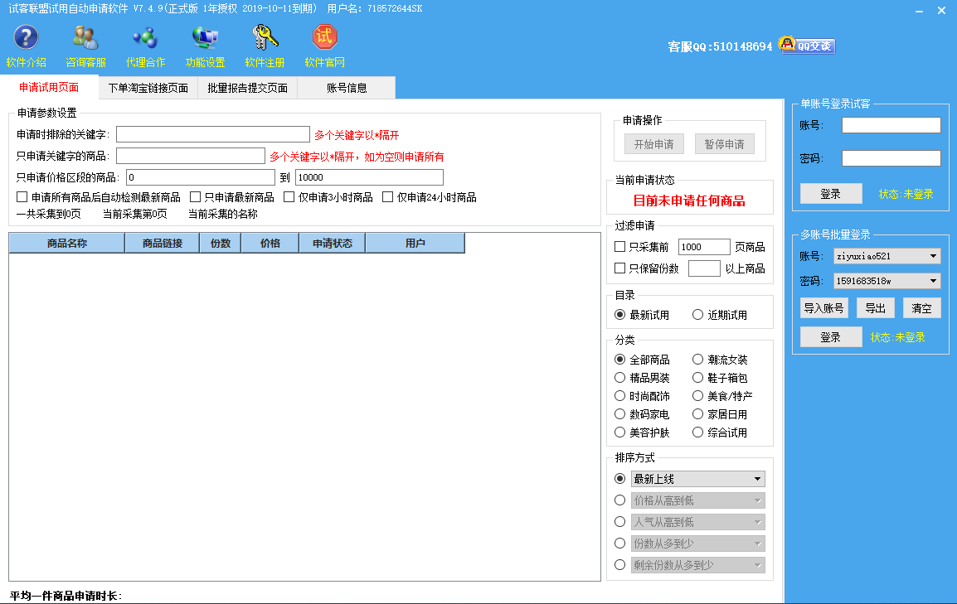
Task: Focus the 申请时排除的关键字 input field
Action: pyautogui.click(x=213, y=134)
